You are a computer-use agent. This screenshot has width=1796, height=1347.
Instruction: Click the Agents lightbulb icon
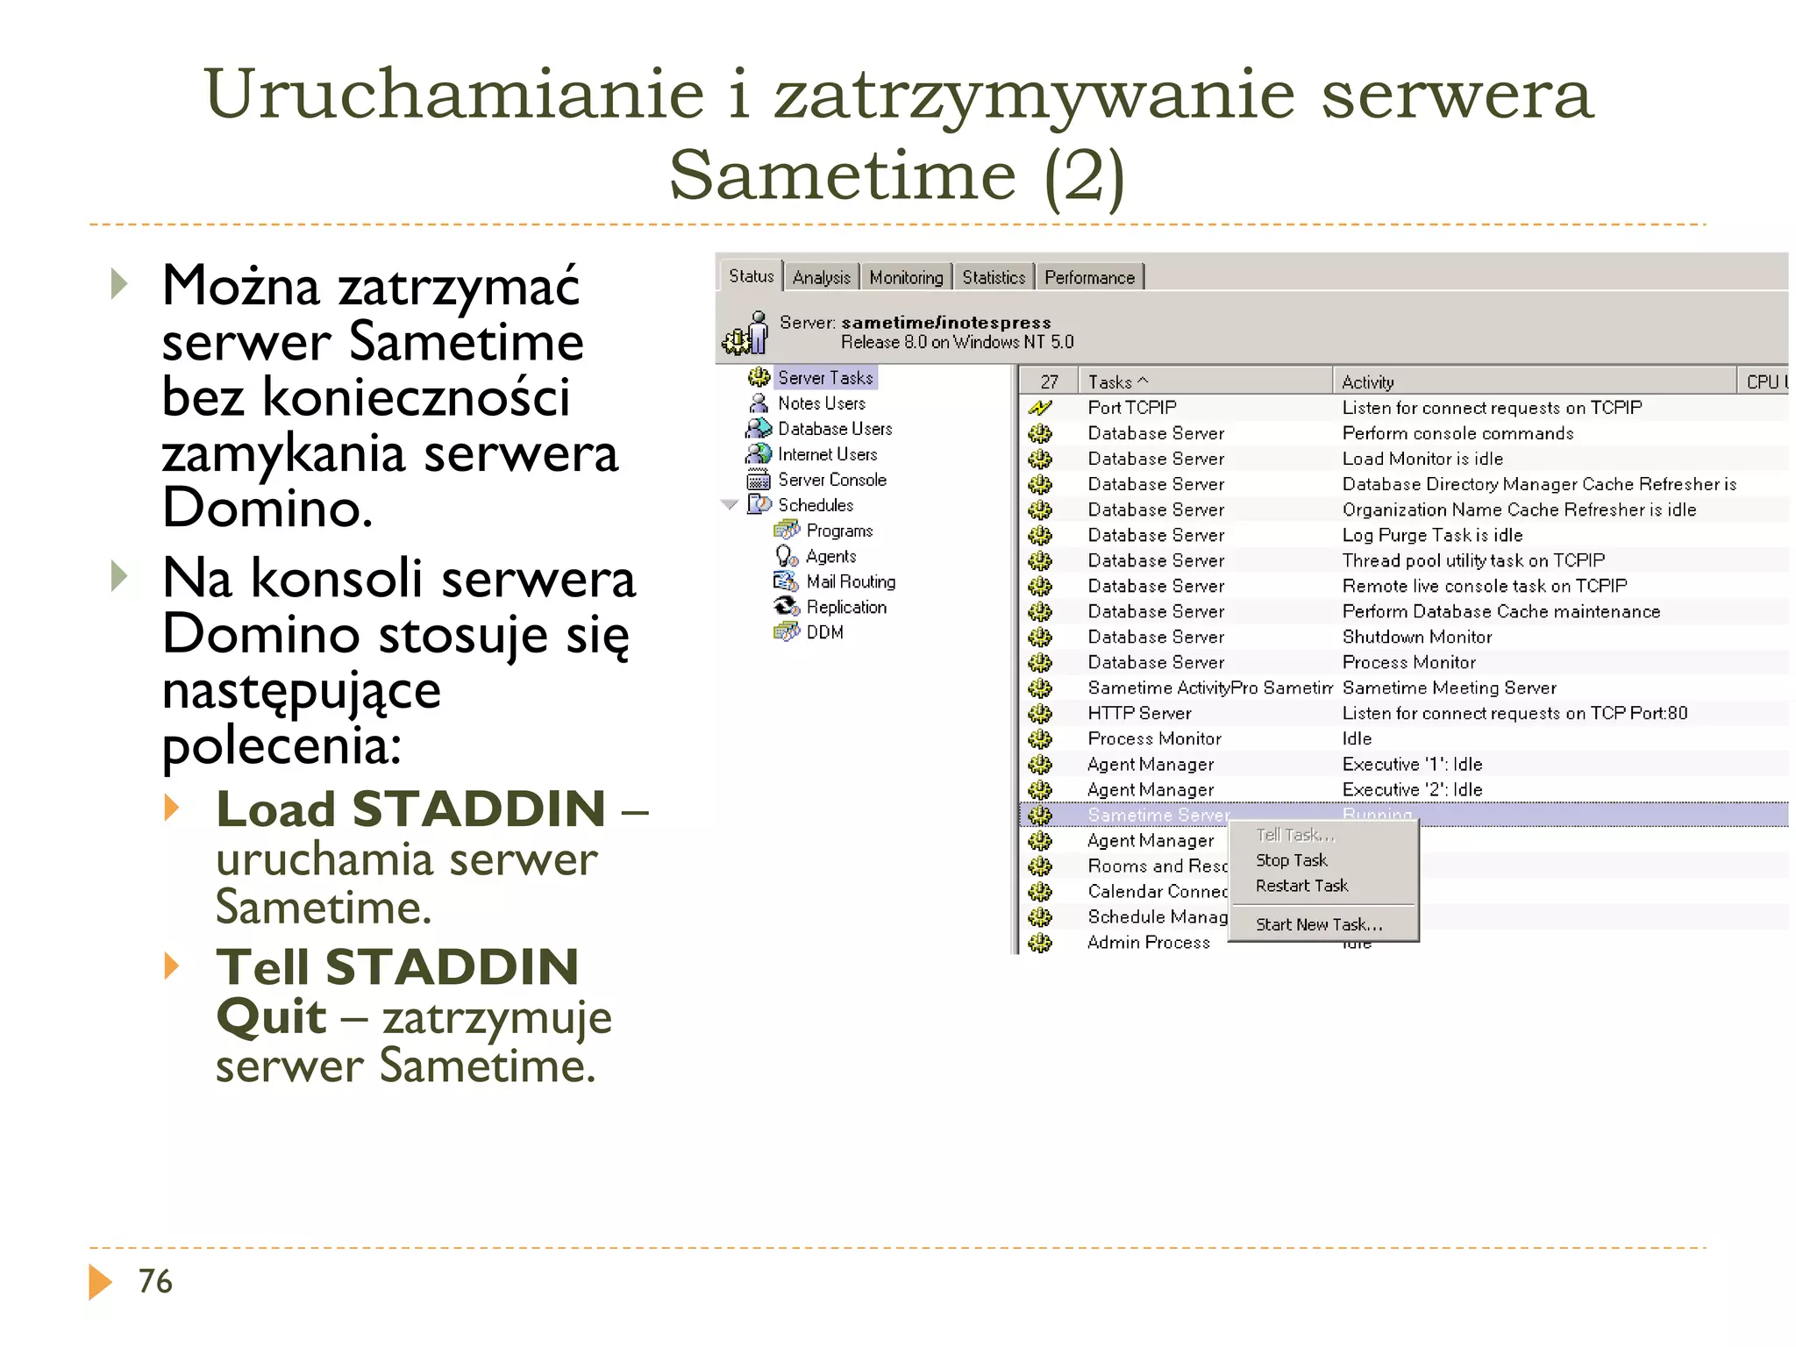(x=787, y=556)
